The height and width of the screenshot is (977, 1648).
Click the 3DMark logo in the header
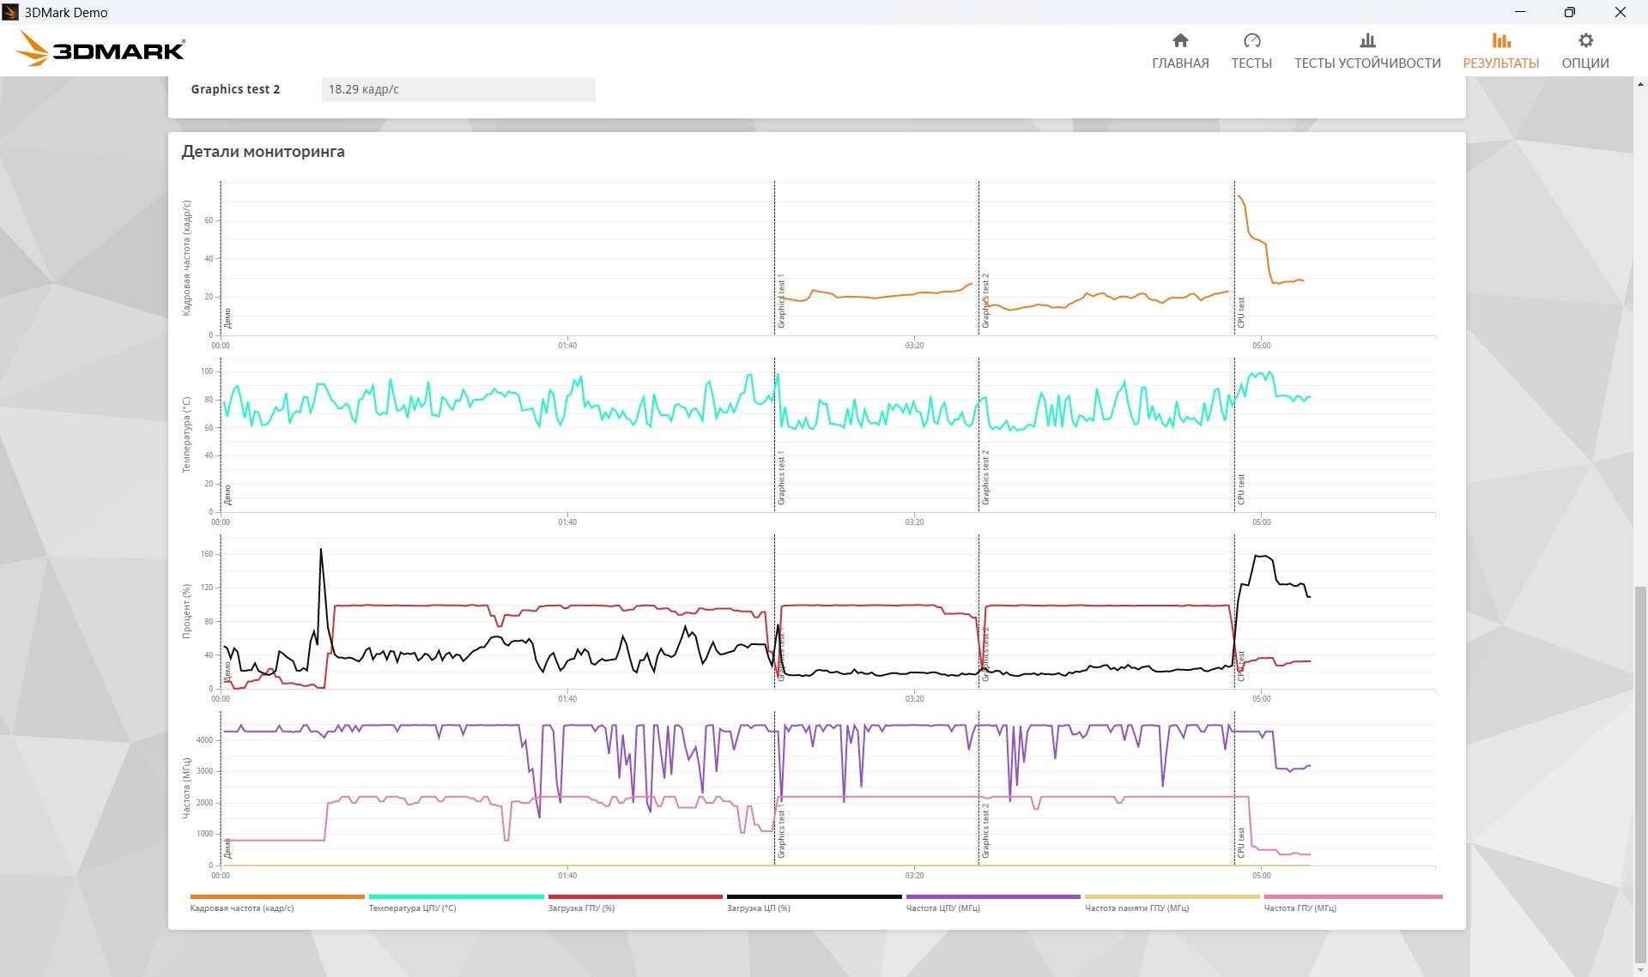pyautogui.click(x=101, y=50)
